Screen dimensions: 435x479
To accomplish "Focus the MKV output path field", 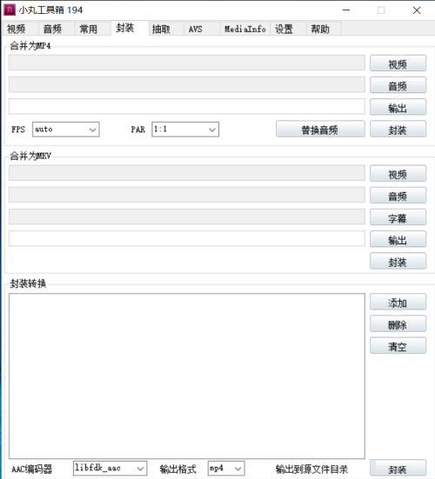I will click(187, 238).
